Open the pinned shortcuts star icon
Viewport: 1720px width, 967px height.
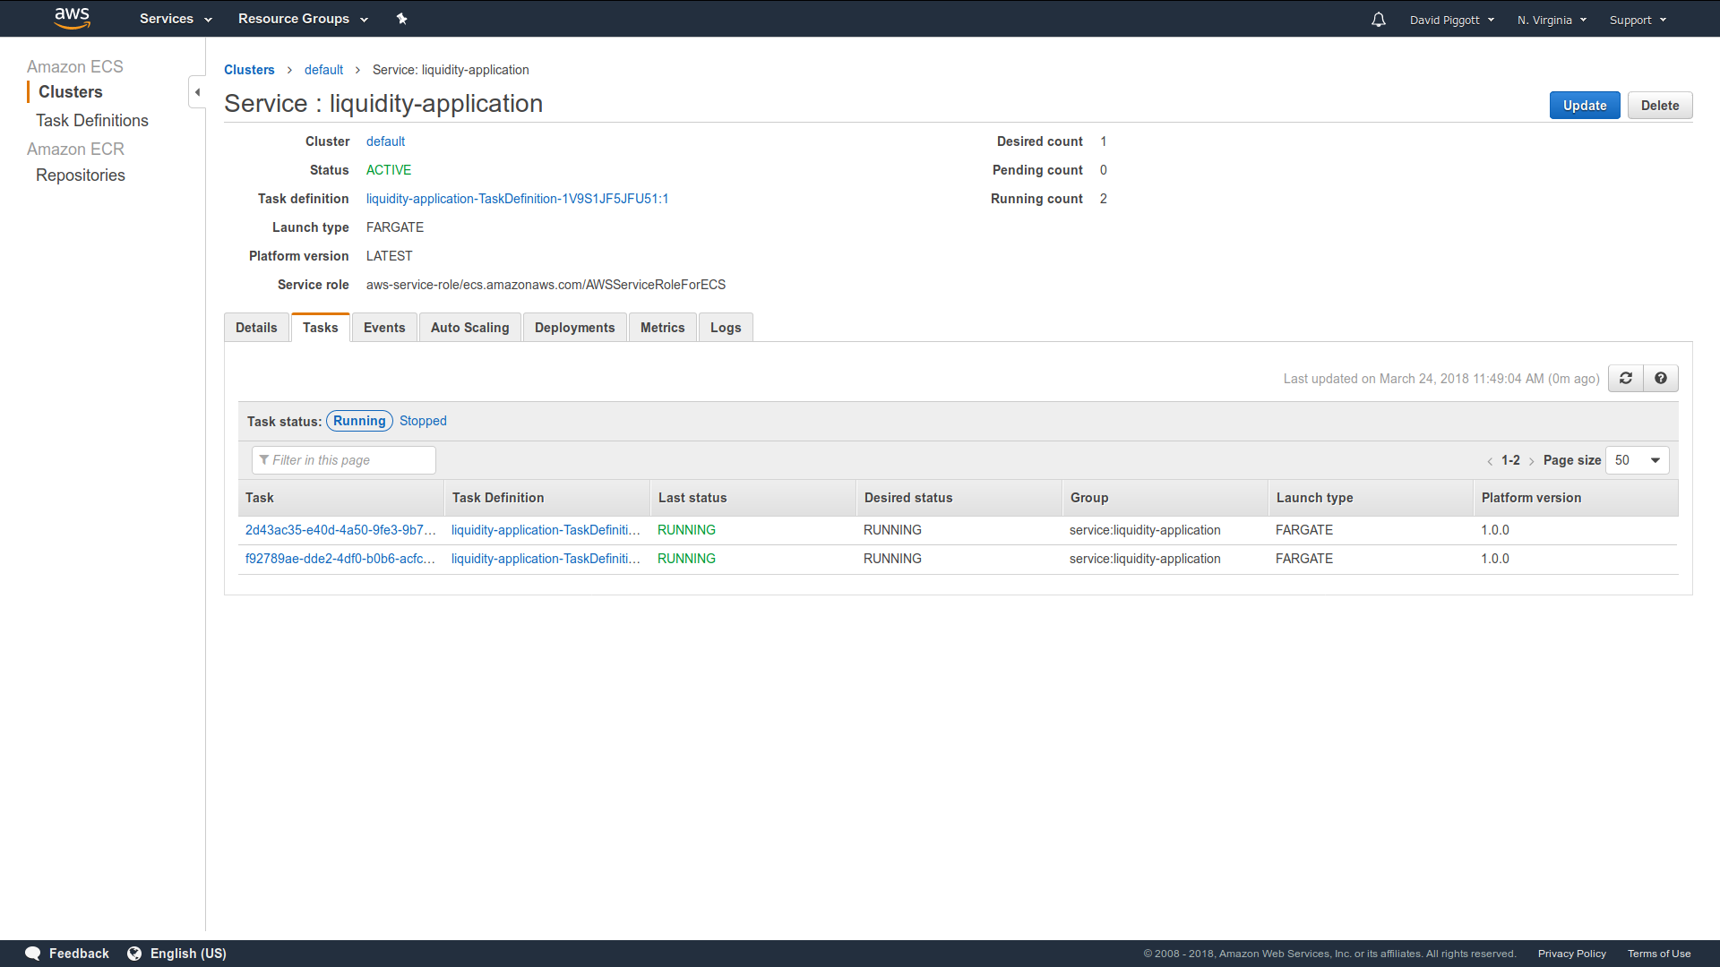402,18
